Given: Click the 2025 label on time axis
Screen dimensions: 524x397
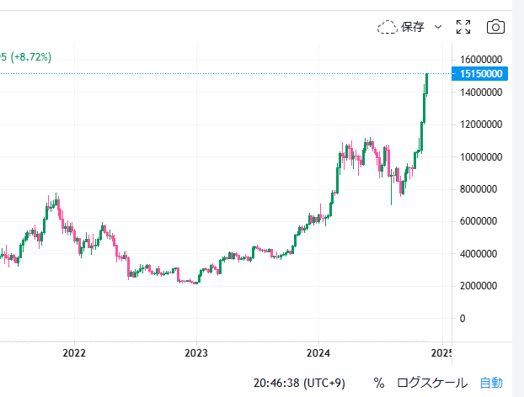Looking at the screenshot, I should [x=441, y=353].
